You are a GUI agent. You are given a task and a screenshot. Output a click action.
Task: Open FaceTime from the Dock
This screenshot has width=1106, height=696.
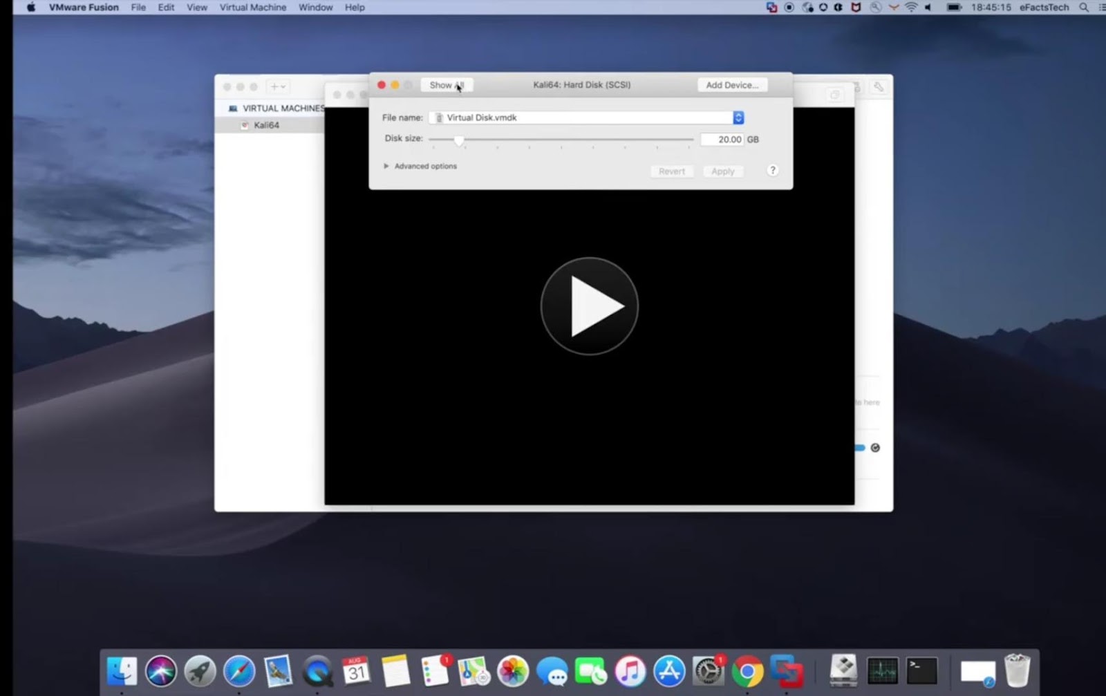pyautogui.click(x=591, y=671)
